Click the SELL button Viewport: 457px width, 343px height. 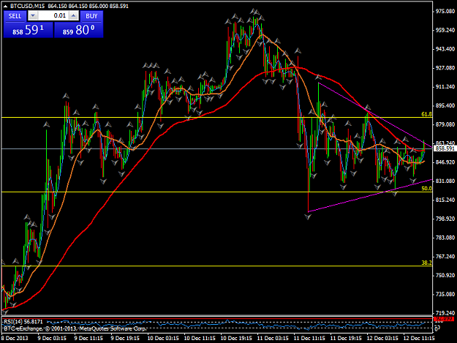click(x=15, y=16)
